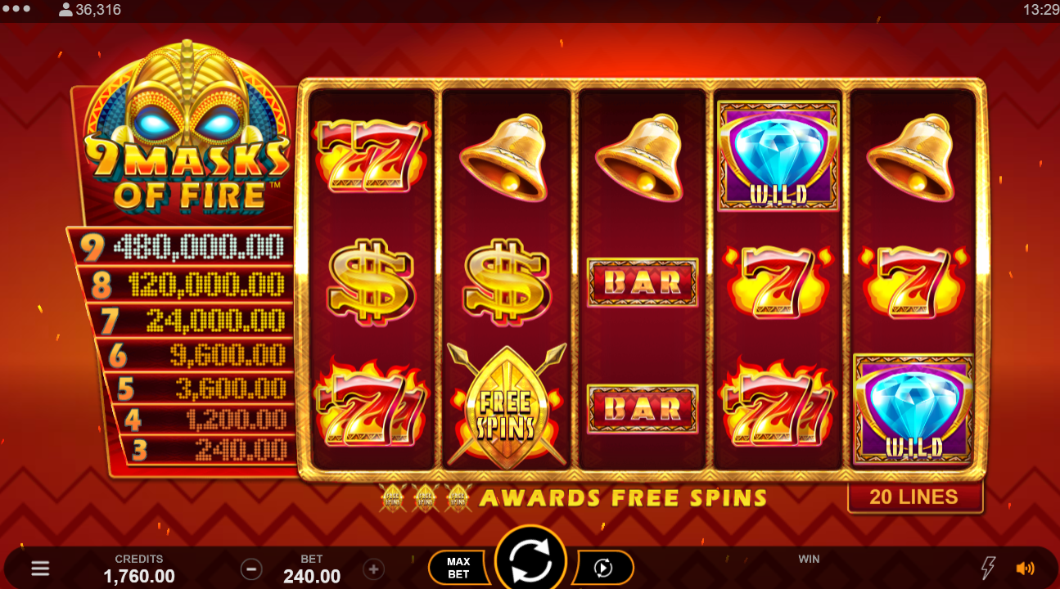Screen dimensions: 1060x589
Task: Select the top diamond Wild symbol
Action: click(x=778, y=155)
